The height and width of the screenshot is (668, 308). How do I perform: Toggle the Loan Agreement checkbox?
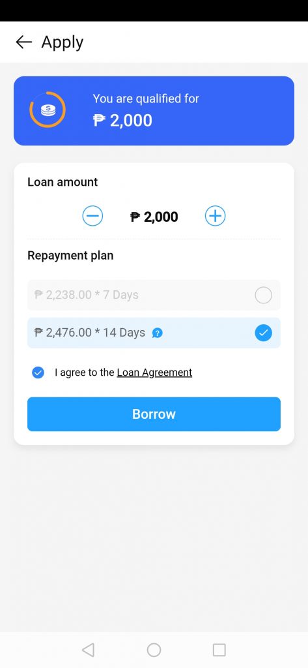click(38, 372)
